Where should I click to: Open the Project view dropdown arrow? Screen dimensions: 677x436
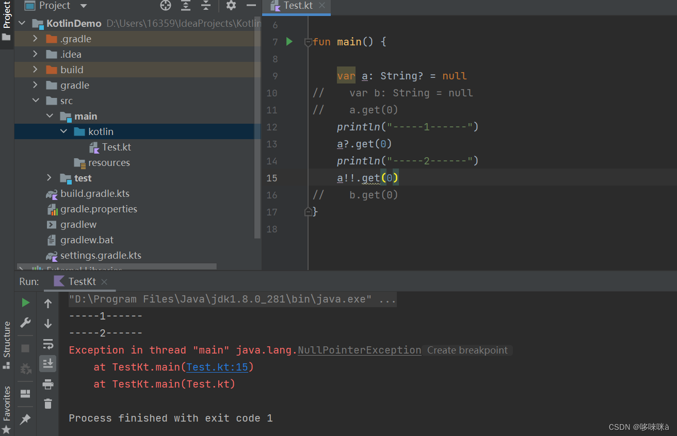coord(84,6)
